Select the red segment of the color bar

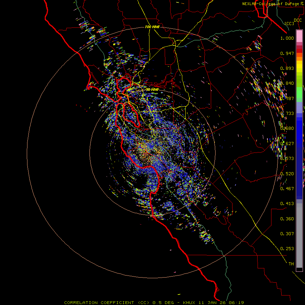pos(299,51)
